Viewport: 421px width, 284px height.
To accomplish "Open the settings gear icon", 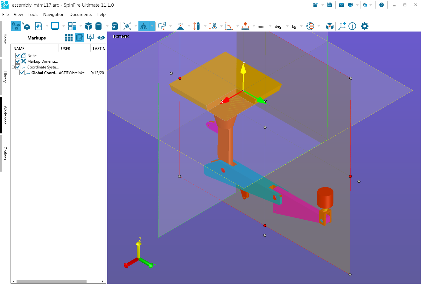I will (364, 26).
